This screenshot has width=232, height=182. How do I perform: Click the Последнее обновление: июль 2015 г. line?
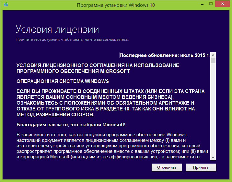pyautogui.click(x=165, y=55)
